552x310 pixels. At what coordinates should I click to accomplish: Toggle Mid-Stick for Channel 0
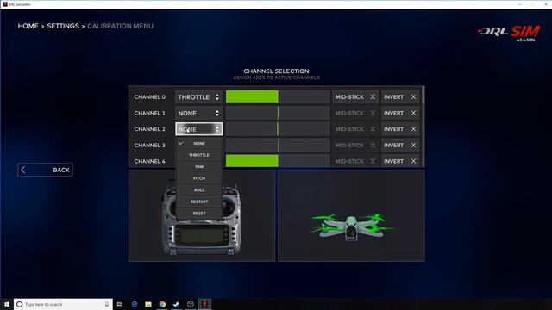355,97
